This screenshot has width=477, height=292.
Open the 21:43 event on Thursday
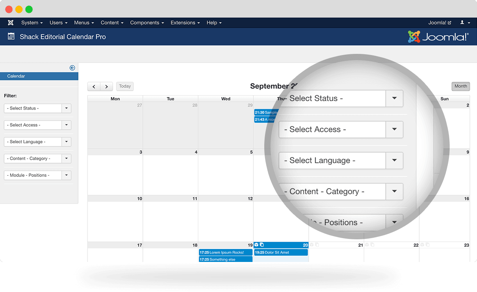(265, 119)
